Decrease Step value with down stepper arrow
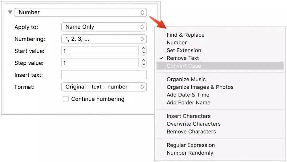This screenshot has height=162, width=287. click(144, 65)
